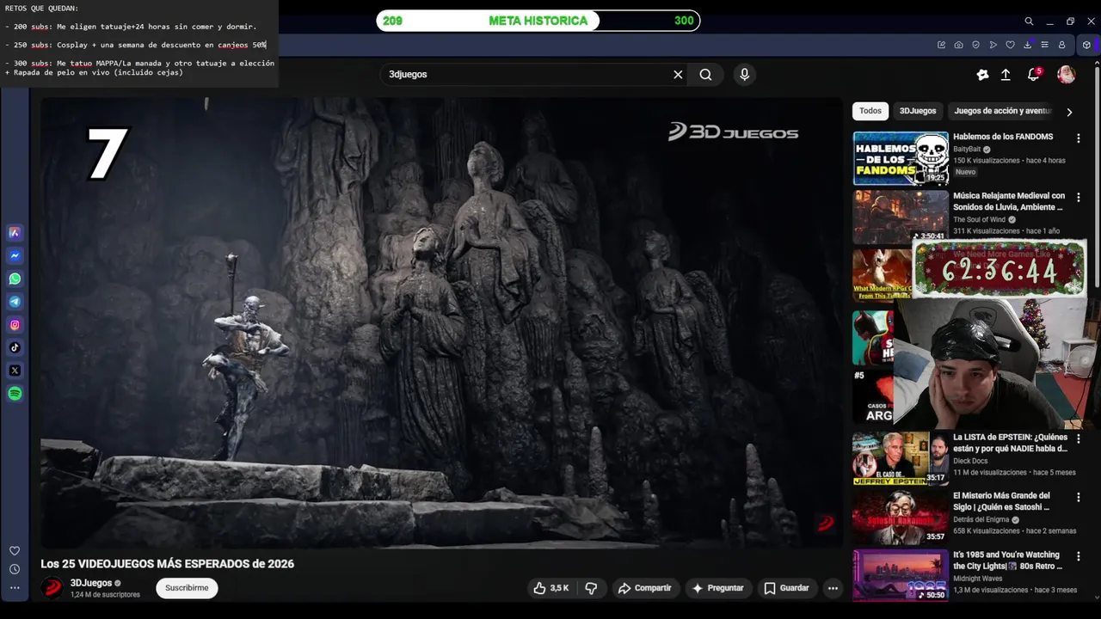Click the Suscribirme button
Image resolution: width=1101 pixels, height=619 pixels.
(x=187, y=588)
